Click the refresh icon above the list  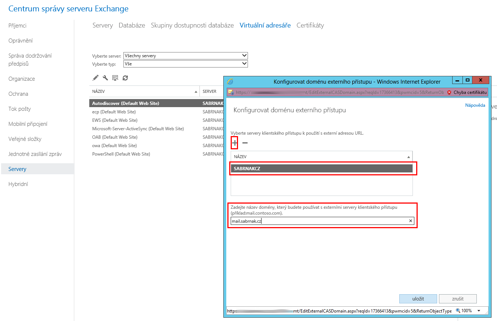[x=125, y=78]
